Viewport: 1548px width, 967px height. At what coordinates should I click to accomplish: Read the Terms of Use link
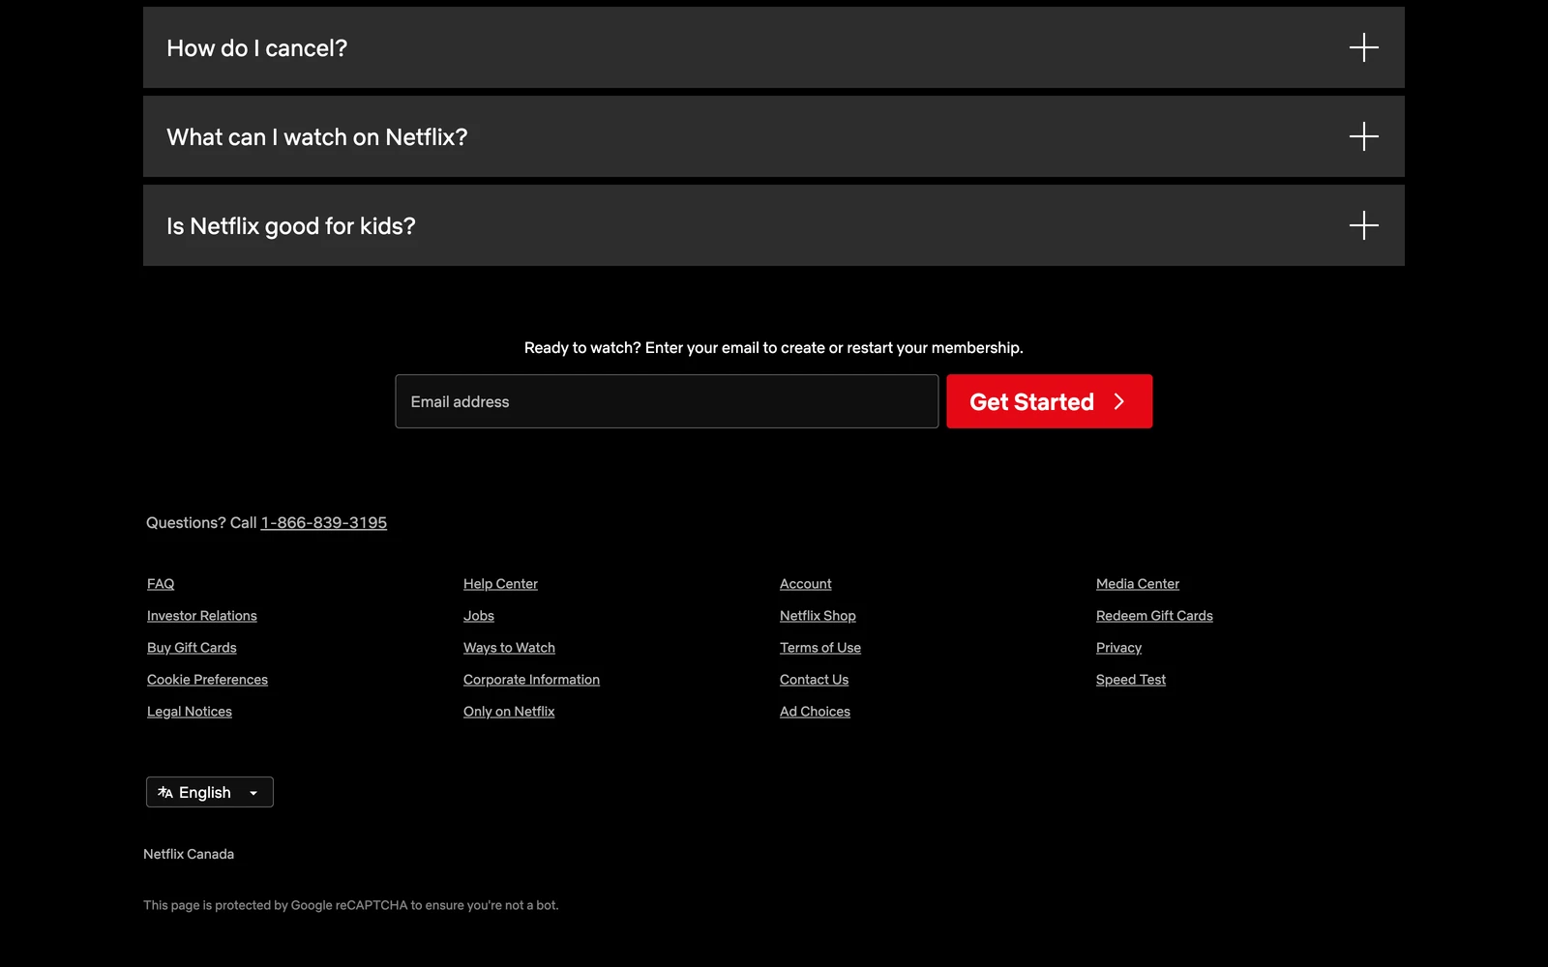tap(820, 648)
